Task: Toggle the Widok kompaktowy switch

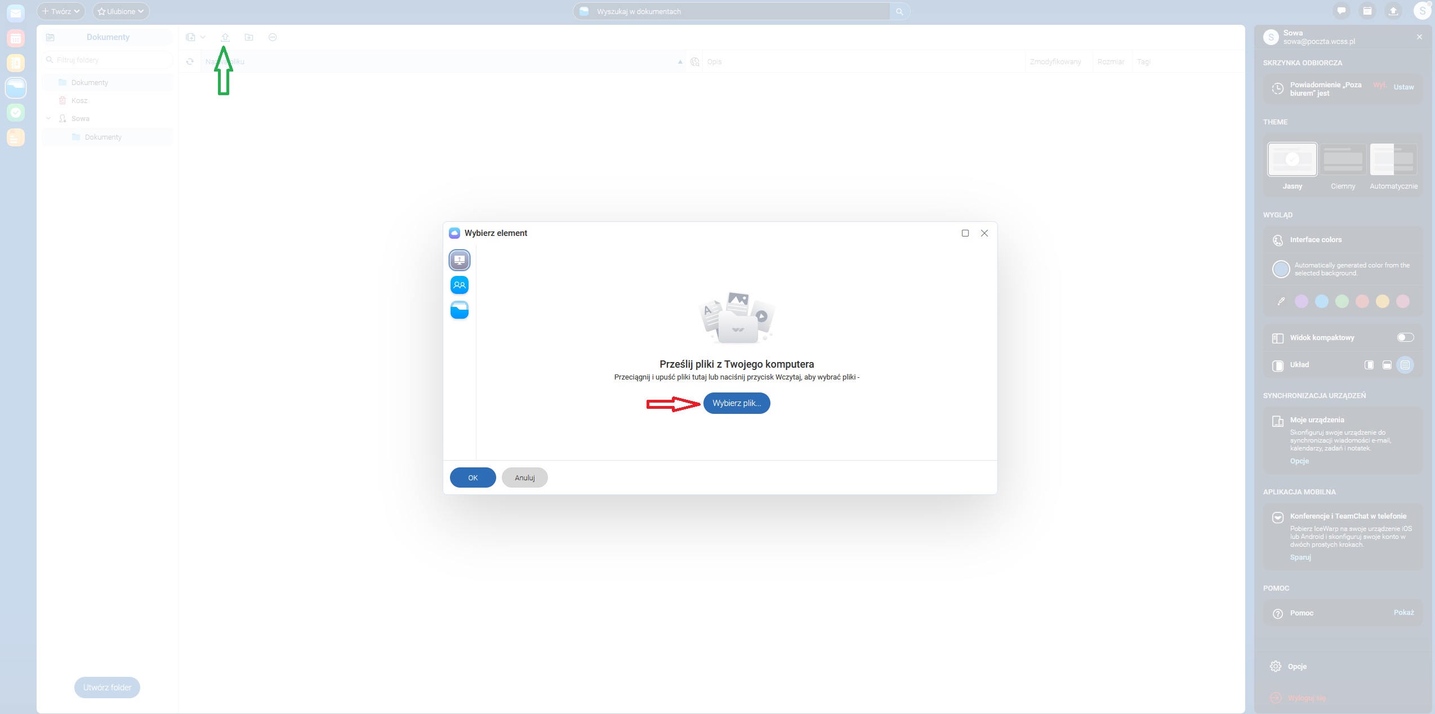Action: [x=1405, y=337]
